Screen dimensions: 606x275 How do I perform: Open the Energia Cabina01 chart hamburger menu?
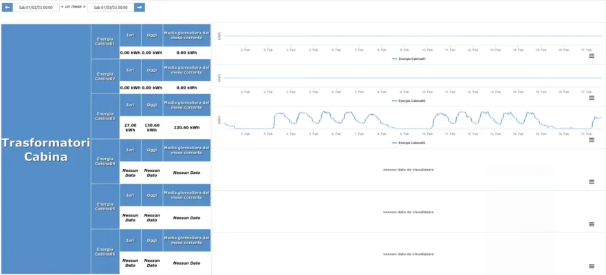point(591,56)
